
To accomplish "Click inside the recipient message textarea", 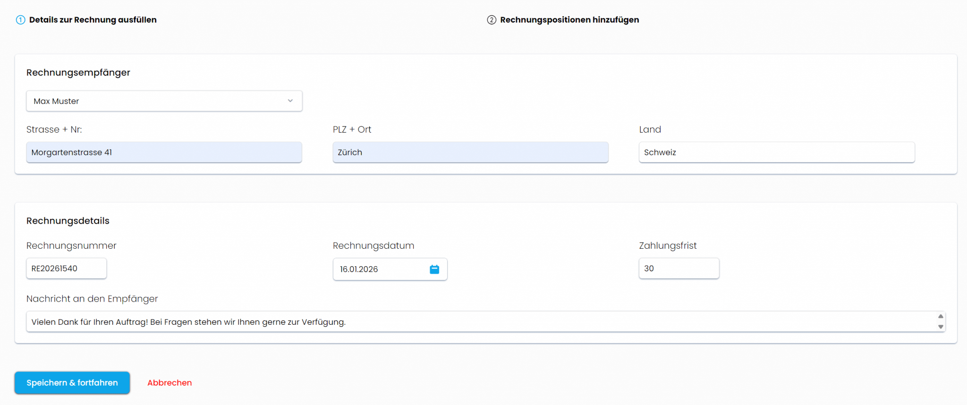I will [472, 322].
